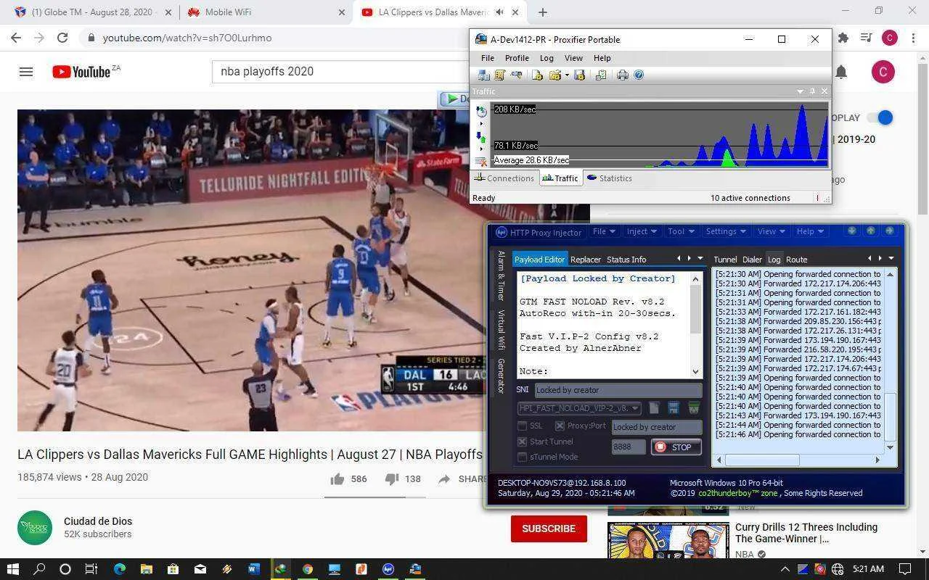929x580 pixels.
Task: Switch to Proxifier Connections tab
Action: point(504,178)
